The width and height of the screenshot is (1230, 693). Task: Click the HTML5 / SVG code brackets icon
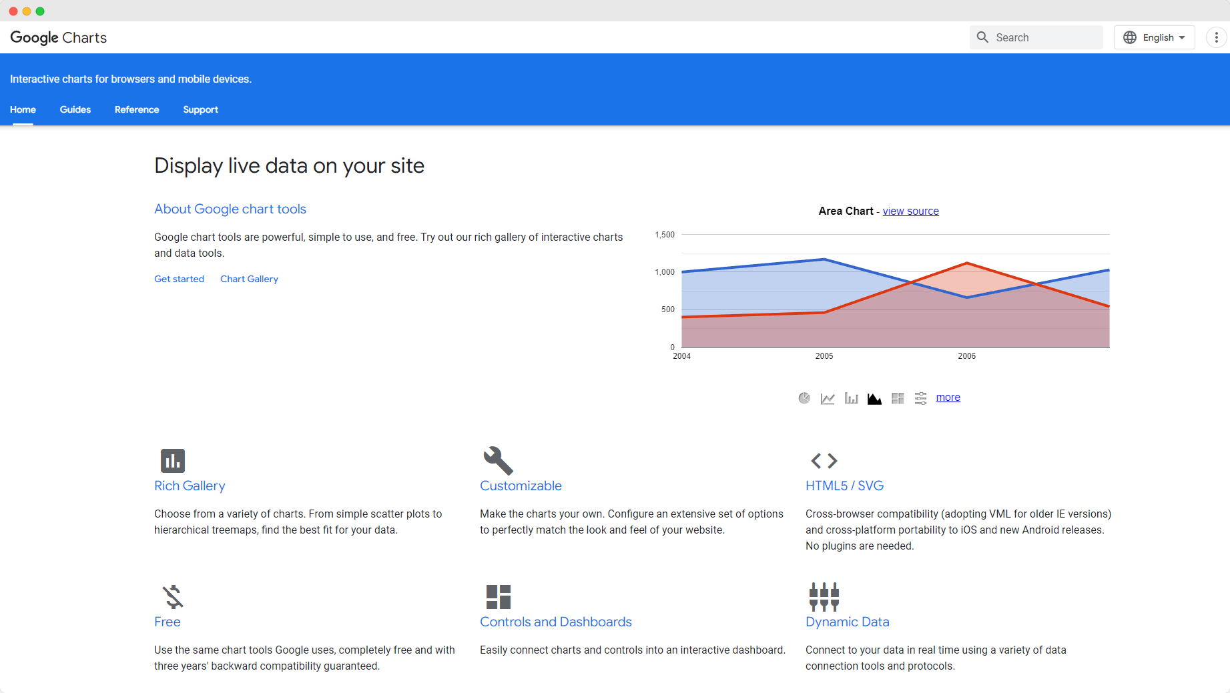click(x=824, y=461)
